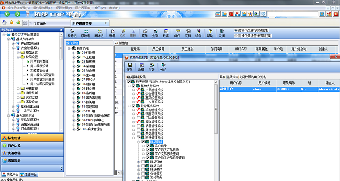
Task: Click the 删除组 (delete group) toolbar icon
Action: click(x=99, y=33)
